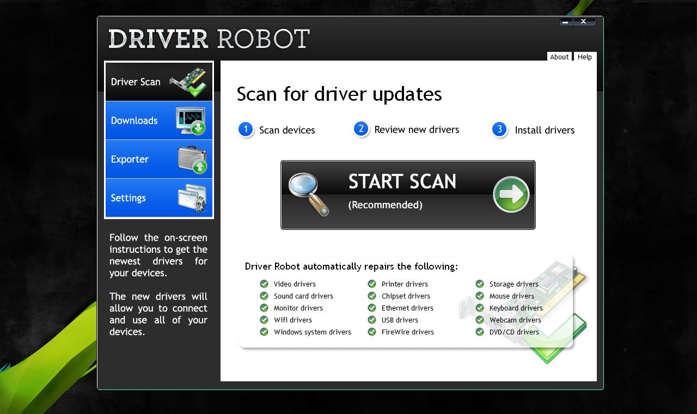Click the gear windows icon on Settings

pos(192,198)
